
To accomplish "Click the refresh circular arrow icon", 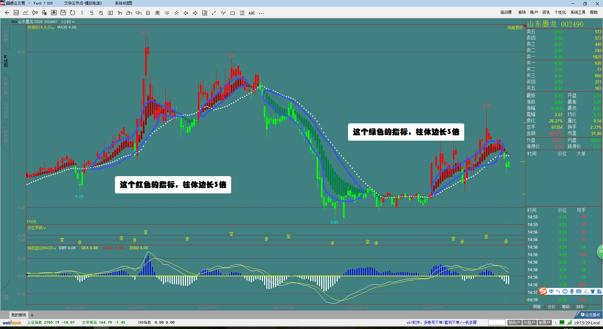I will coord(73,13).
